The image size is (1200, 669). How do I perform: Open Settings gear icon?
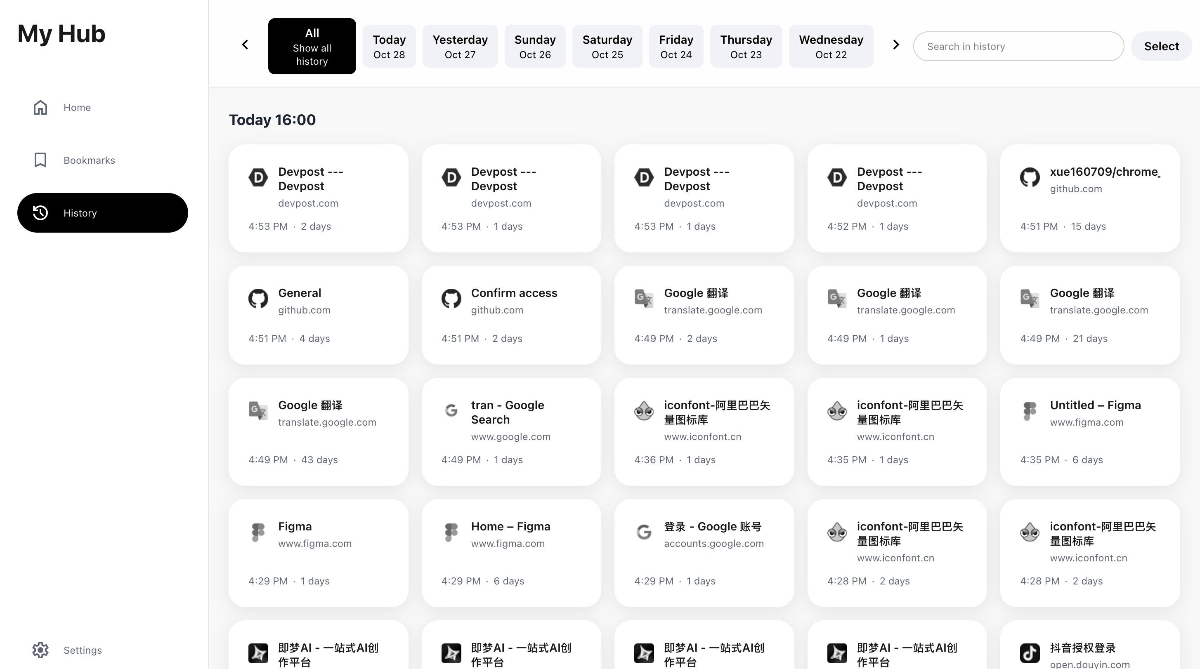pos(40,650)
